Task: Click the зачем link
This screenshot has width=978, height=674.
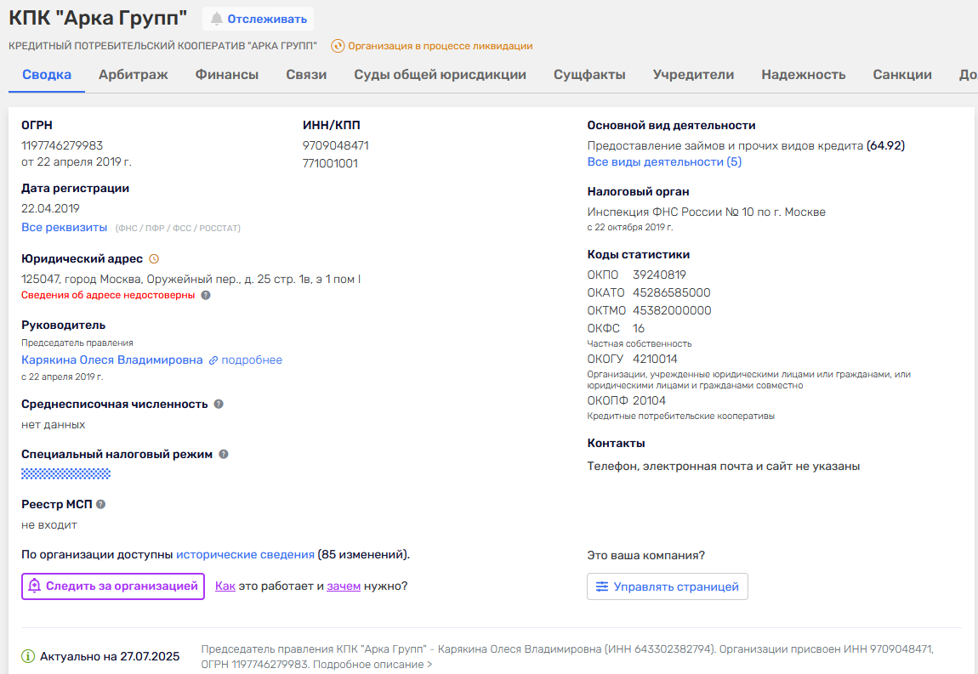Action: coord(344,586)
